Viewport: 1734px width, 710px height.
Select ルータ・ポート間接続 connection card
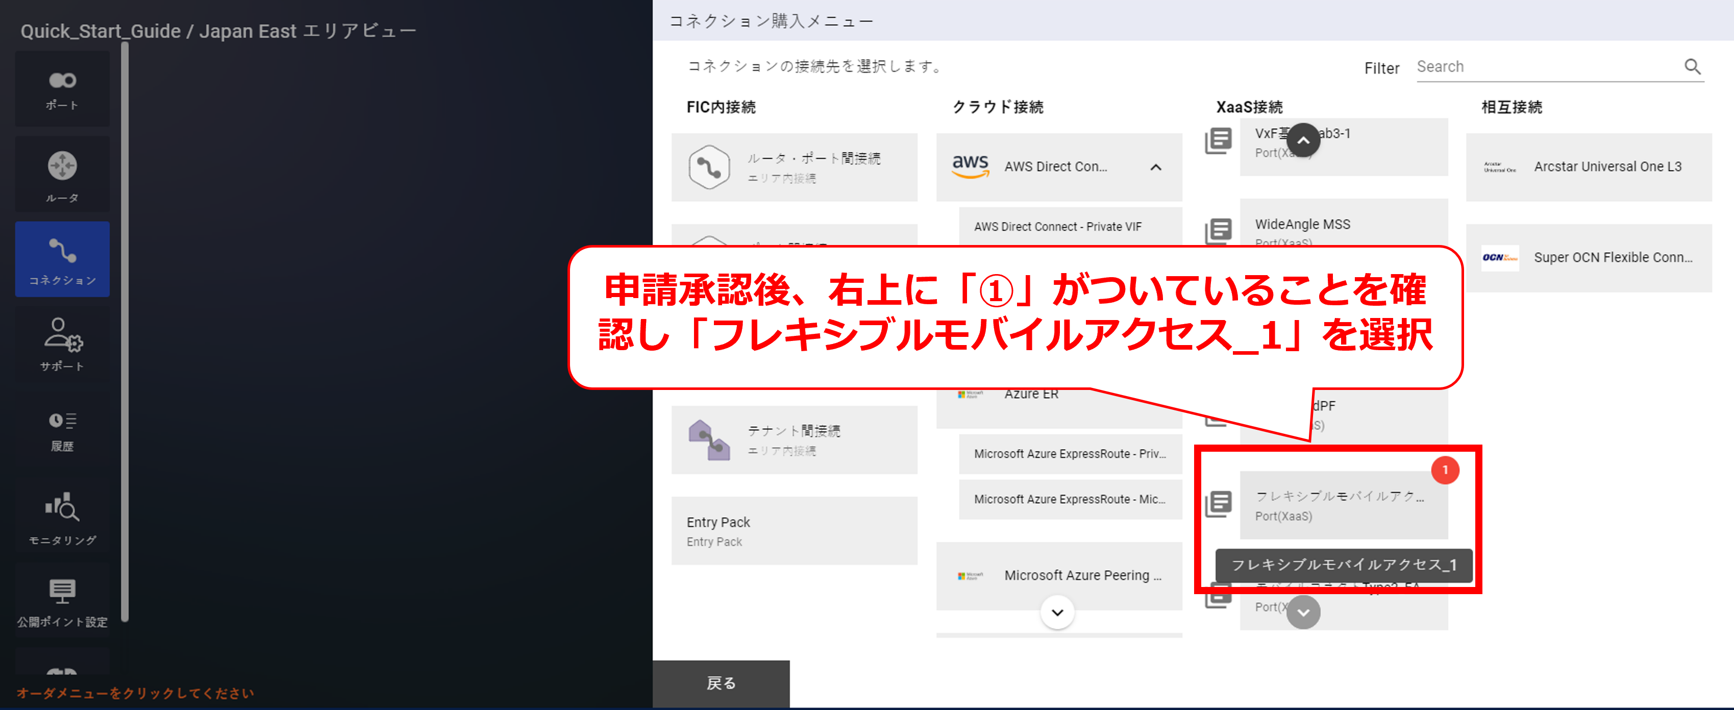point(795,167)
